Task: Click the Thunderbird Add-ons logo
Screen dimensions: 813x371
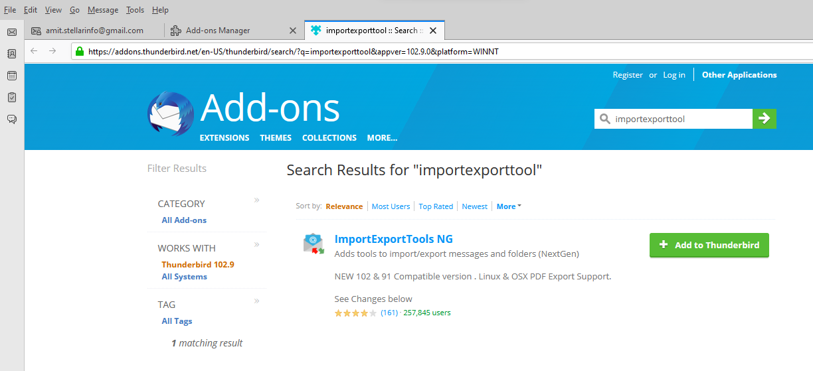Action: tap(171, 114)
